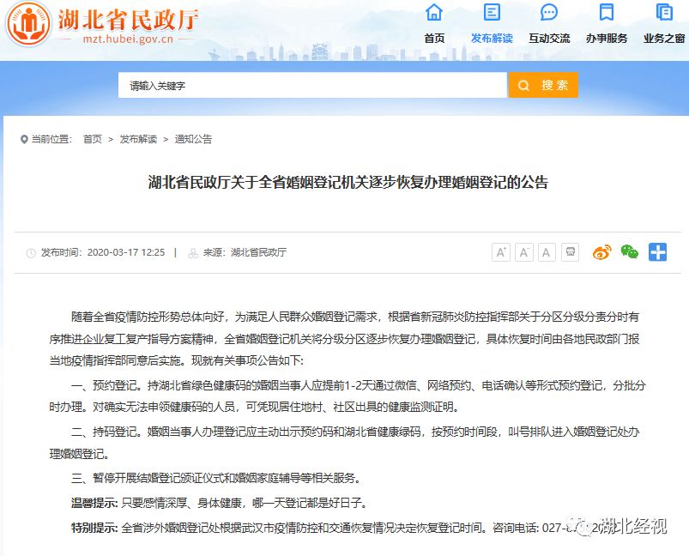Click the clock icon beside publish time
The width and height of the screenshot is (689, 556).
(x=32, y=253)
